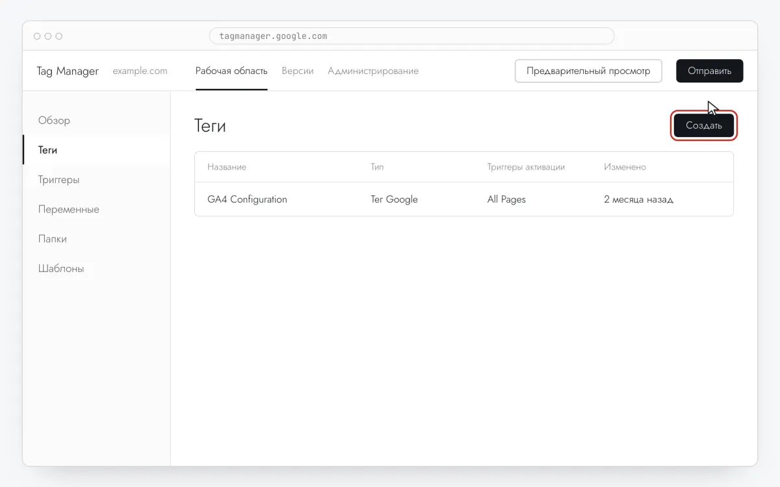Click the Tag Manager logo text
780x487 pixels.
click(68, 71)
